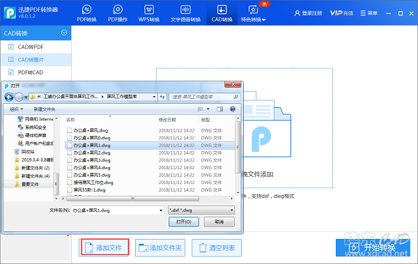Open the view options dropdown arrow
The height and width of the screenshot is (264, 418).
click(x=208, y=109)
